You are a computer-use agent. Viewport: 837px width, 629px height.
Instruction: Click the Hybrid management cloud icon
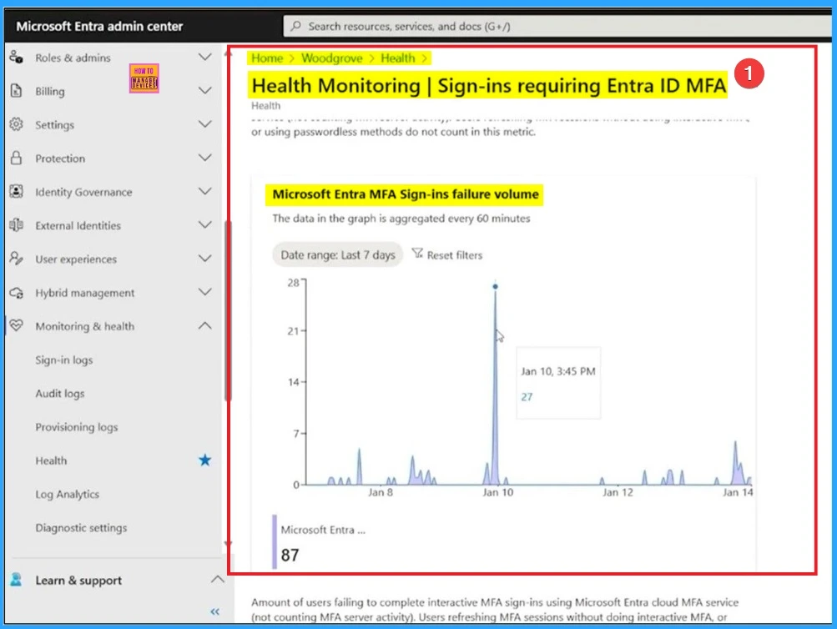(x=16, y=293)
